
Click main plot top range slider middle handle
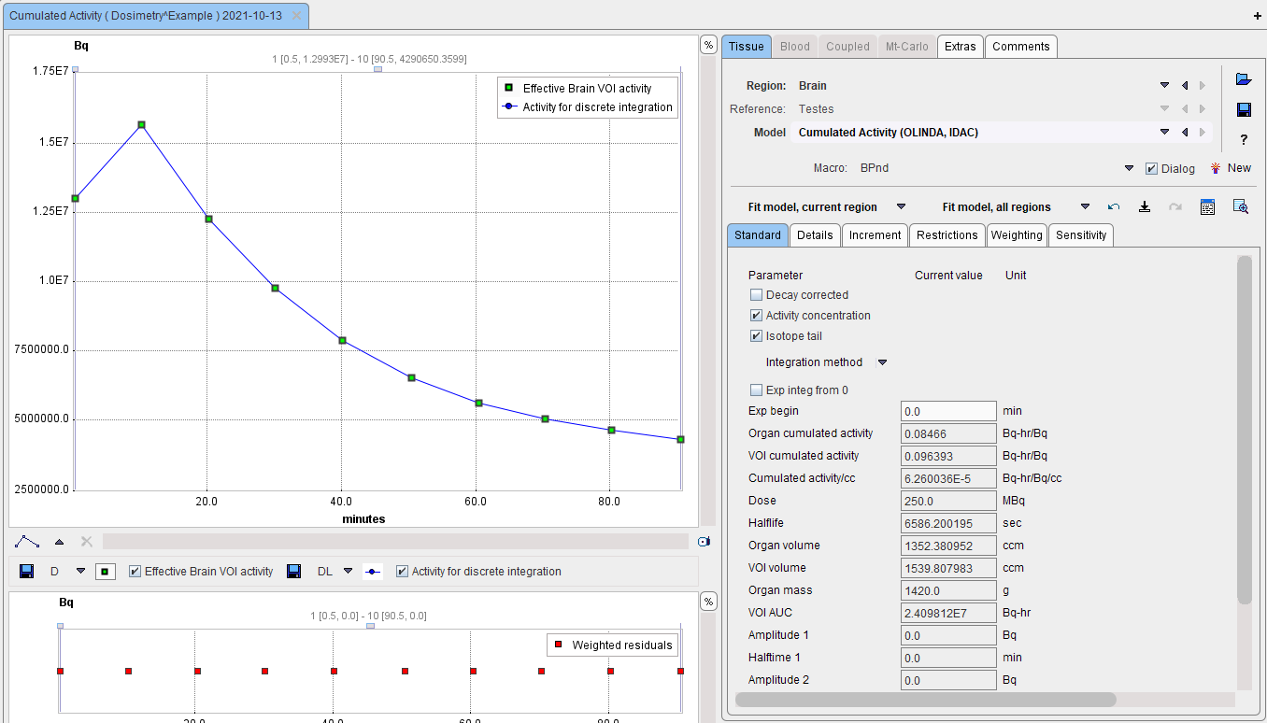coord(377,69)
